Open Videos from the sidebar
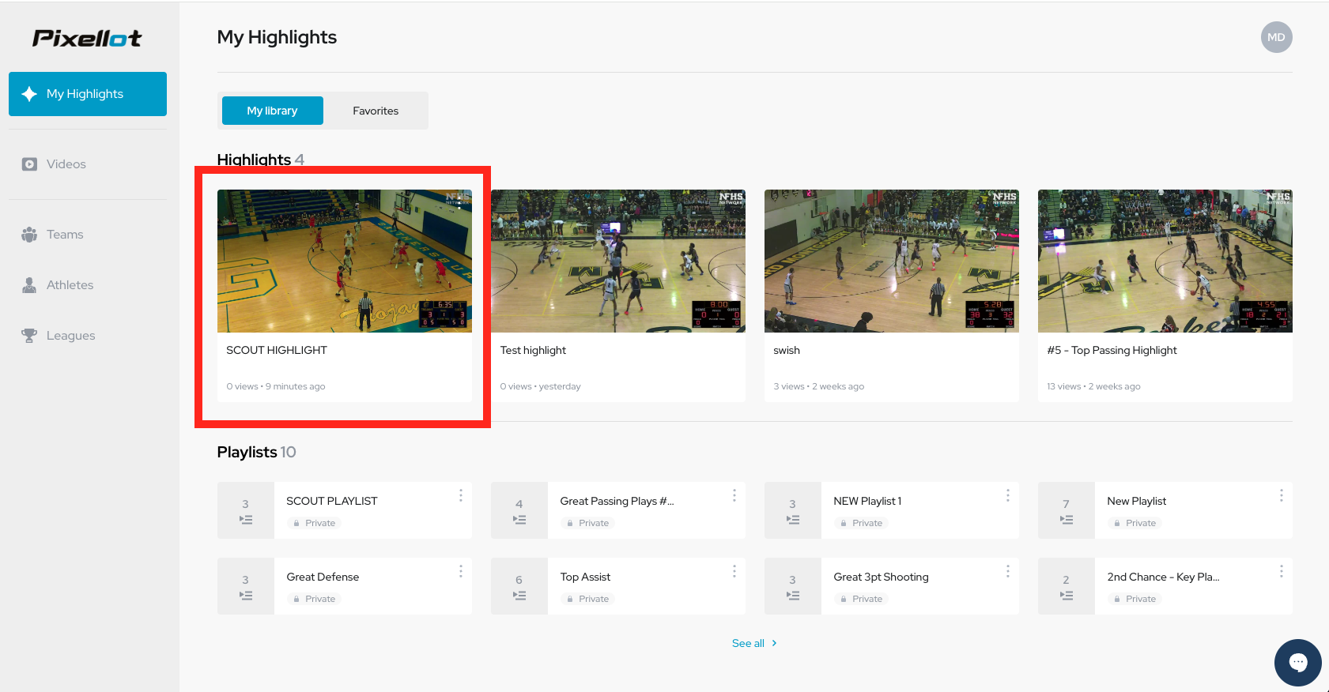 pos(66,164)
